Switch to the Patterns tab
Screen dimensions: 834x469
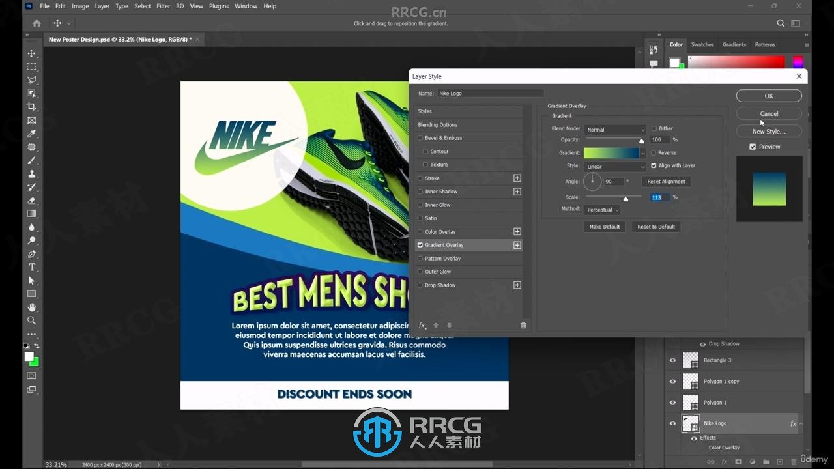[x=765, y=44]
